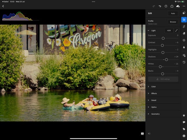Click the Auto adjustment button
Image resolution: width=187 pixels, height=140 pixels.
coord(173,13)
